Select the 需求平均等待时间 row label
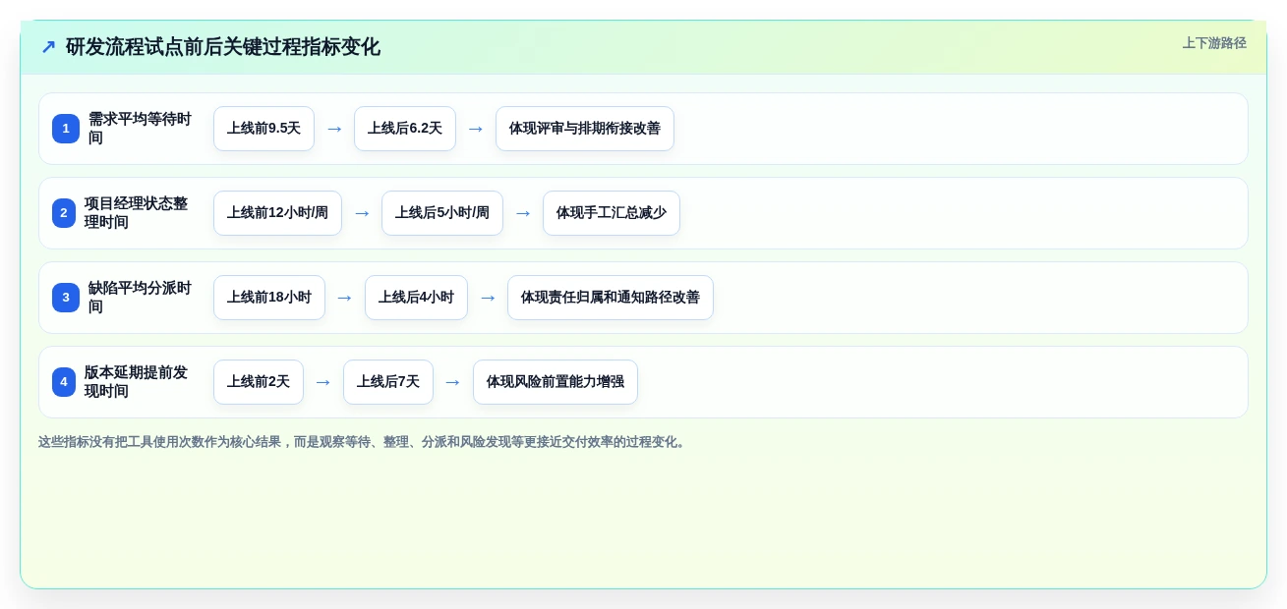The image size is (1287, 609). [x=140, y=129]
